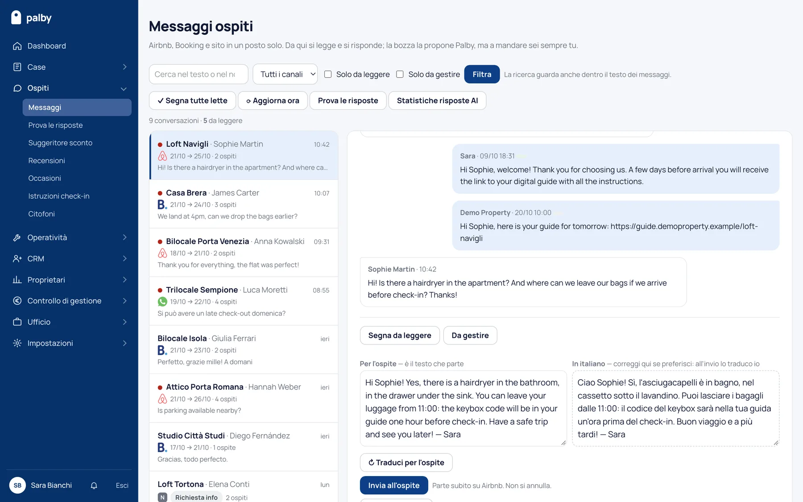Click the palby logo icon
The width and height of the screenshot is (803, 502).
pyautogui.click(x=16, y=17)
